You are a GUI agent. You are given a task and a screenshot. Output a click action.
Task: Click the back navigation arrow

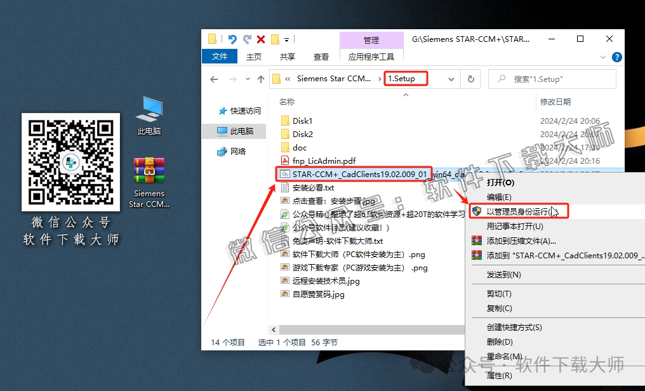[x=214, y=79]
